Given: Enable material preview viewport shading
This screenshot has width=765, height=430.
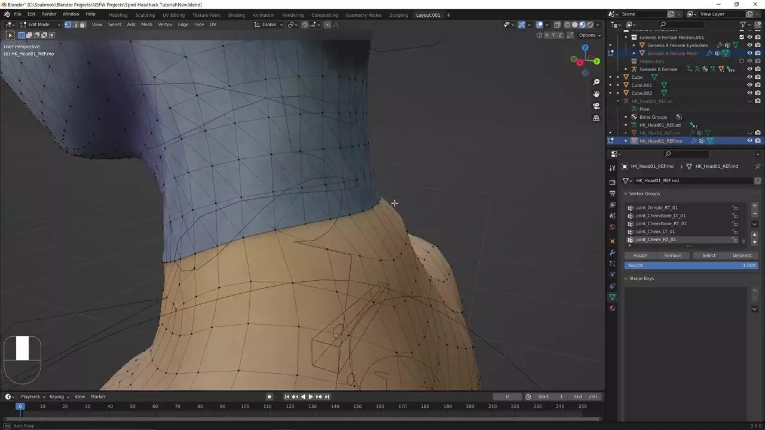Looking at the screenshot, I should pos(582,24).
